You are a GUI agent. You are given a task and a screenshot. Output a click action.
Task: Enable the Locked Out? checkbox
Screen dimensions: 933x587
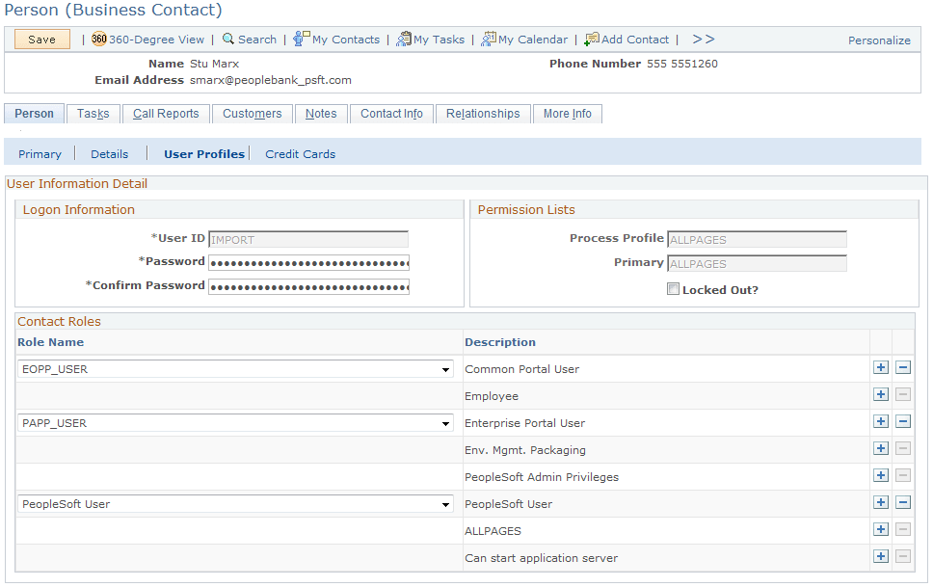tap(673, 288)
